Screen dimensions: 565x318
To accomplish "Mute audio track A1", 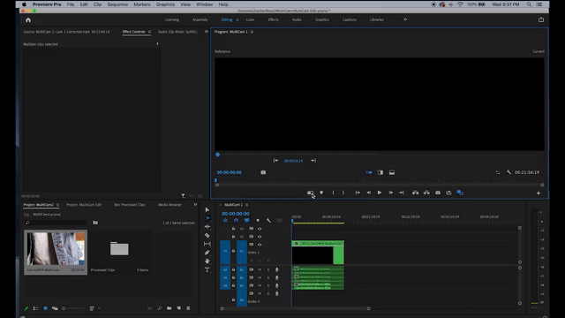I will 260,269.
